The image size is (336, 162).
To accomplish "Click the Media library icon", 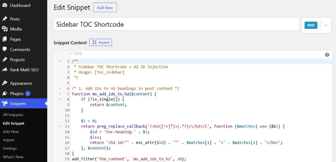I will pos(5,29).
